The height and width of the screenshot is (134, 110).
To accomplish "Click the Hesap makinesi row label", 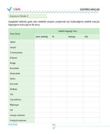I will point(17,115).
